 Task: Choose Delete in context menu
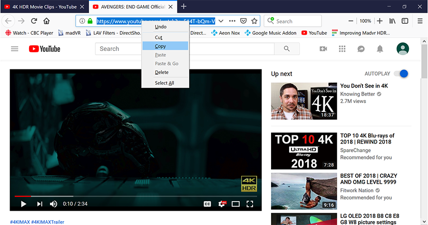[165, 72]
